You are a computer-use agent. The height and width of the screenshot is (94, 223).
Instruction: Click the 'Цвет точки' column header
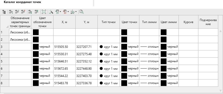[129, 22]
